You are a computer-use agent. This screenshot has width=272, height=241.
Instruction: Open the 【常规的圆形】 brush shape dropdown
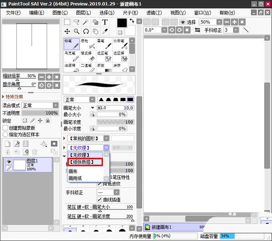point(107,138)
